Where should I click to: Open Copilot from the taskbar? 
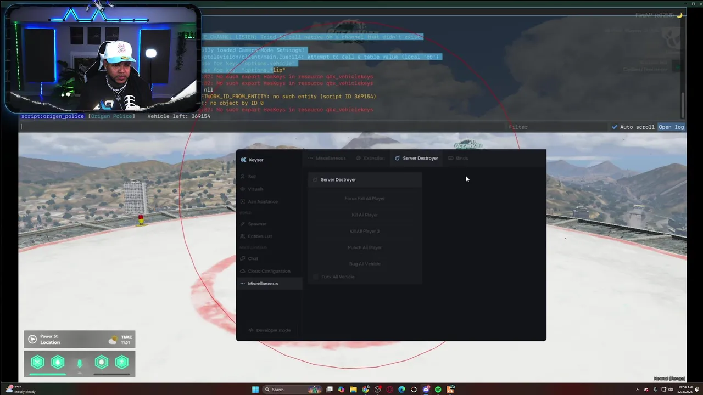(x=341, y=390)
